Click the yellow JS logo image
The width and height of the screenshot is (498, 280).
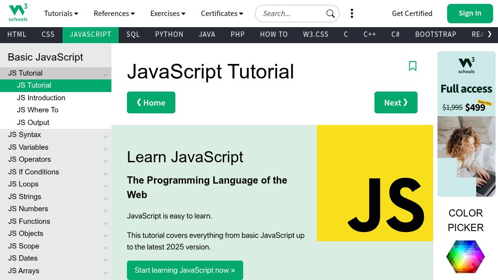click(375, 183)
